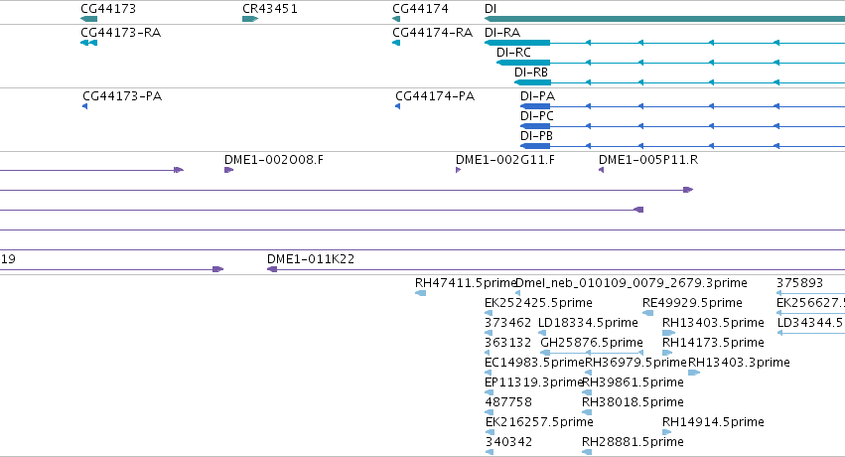Select the GH25876.5prime EST label
This screenshot has height=457, width=845.
592,342
